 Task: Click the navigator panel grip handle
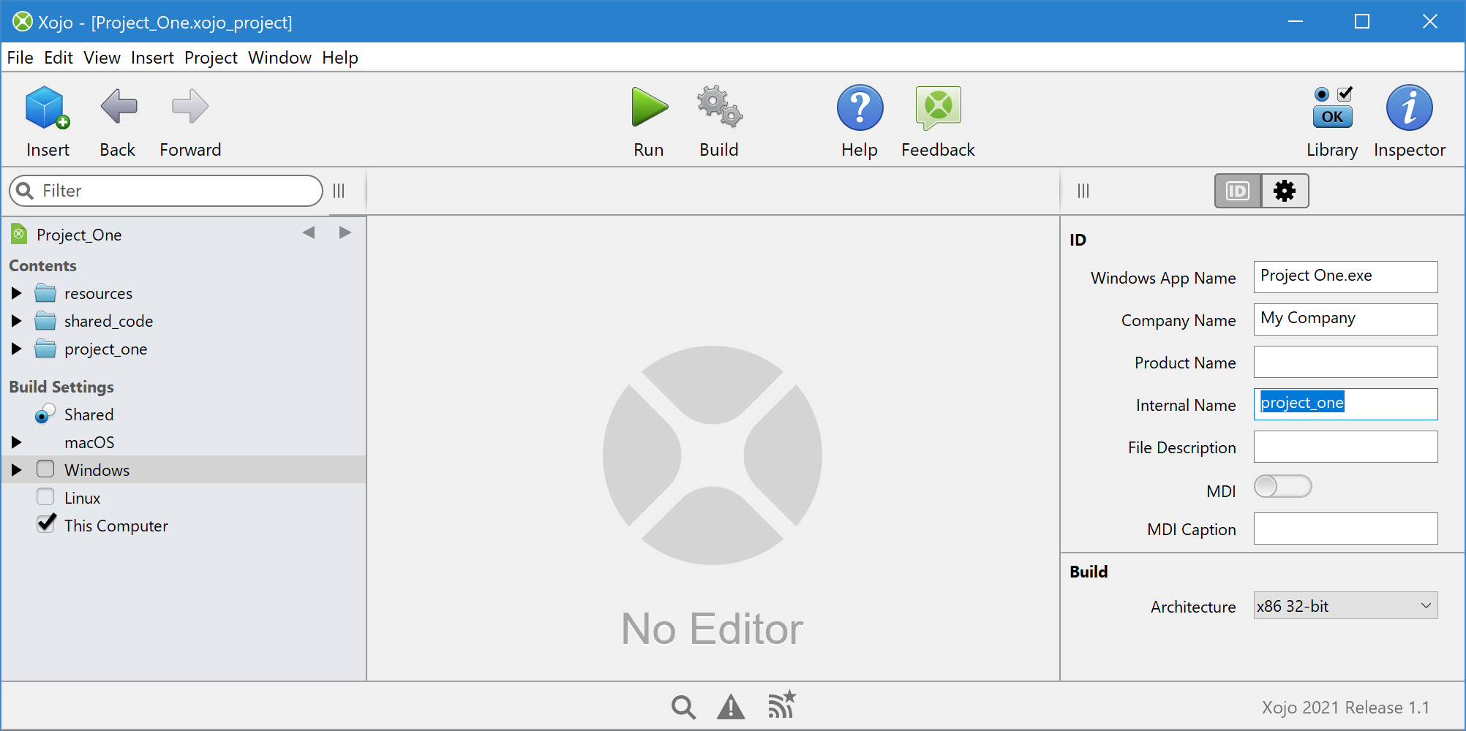click(339, 191)
